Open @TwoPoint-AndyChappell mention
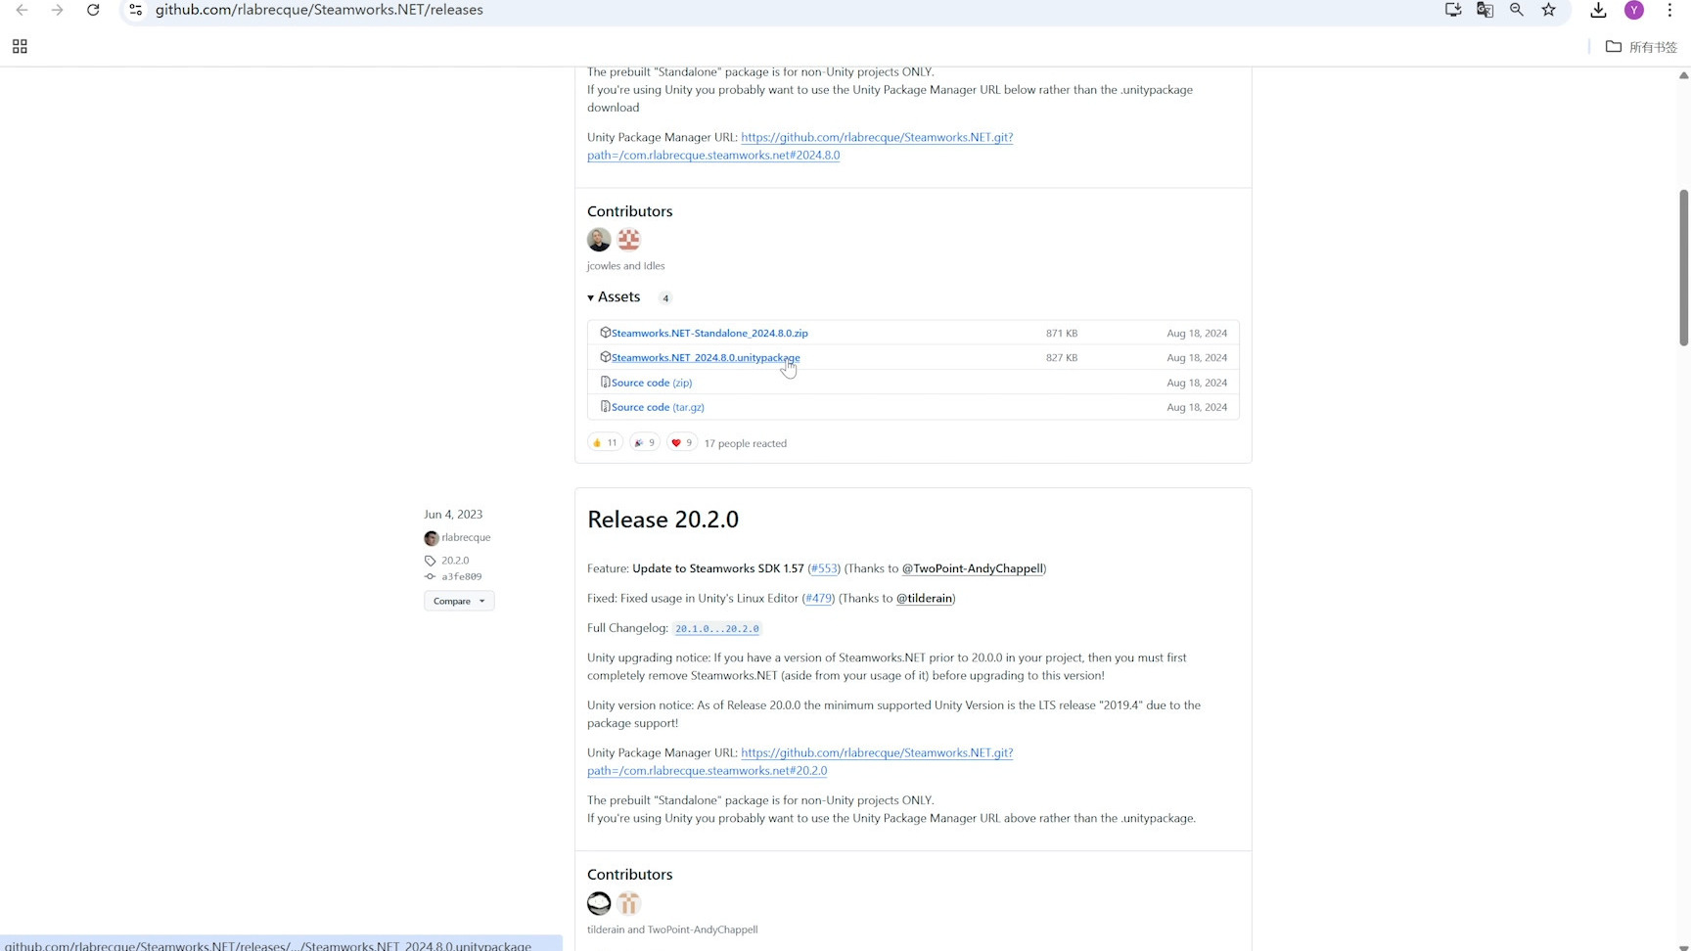 tap(972, 568)
